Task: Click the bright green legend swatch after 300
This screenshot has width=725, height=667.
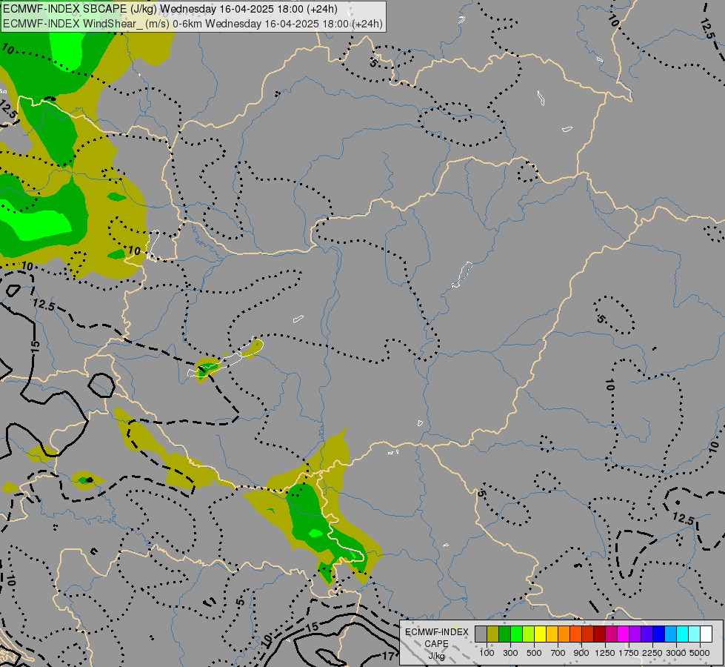Action: click(x=516, y=634)
